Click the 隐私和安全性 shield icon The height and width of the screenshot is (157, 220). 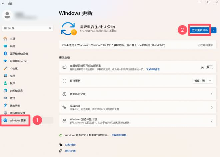click(5, 113)
